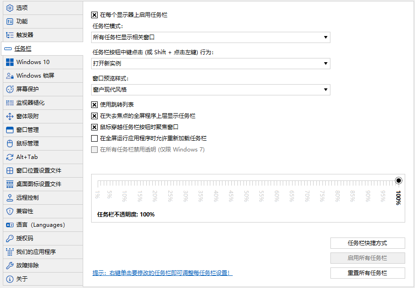This screenshot has width=415, height=288.
Task: Open the 任务栏模式 dropdown list
Action: click(x=211, y=37)
